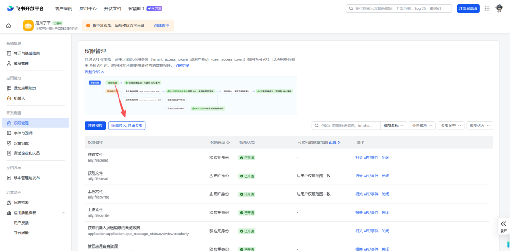
Task: Collapse the 应用质量看板 sidebar section
Action: [x=63, y=213]
